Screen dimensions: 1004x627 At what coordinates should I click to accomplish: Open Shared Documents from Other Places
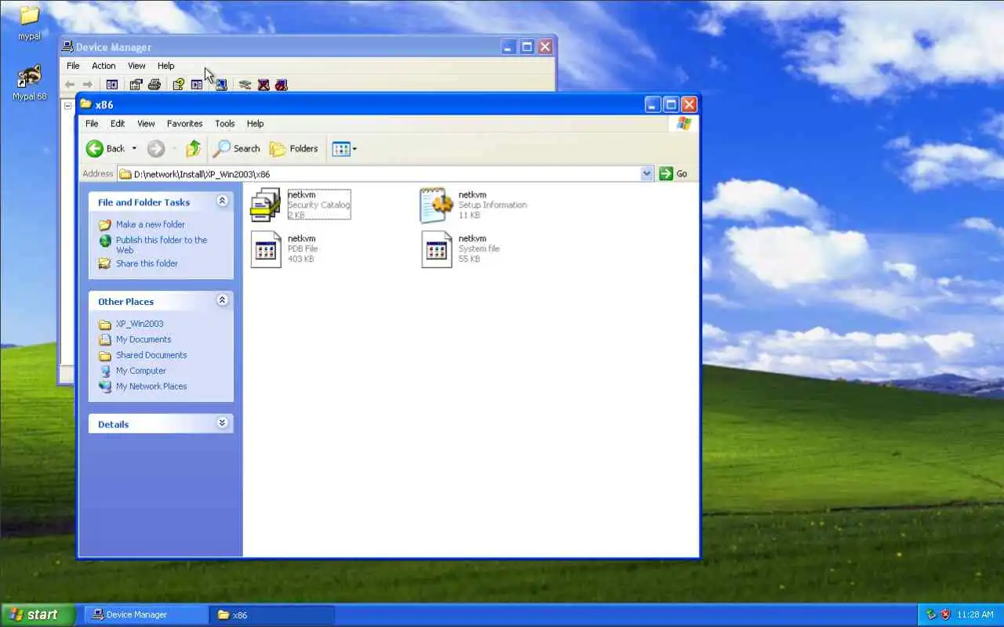pyautogui.click(x=151, y=355)
